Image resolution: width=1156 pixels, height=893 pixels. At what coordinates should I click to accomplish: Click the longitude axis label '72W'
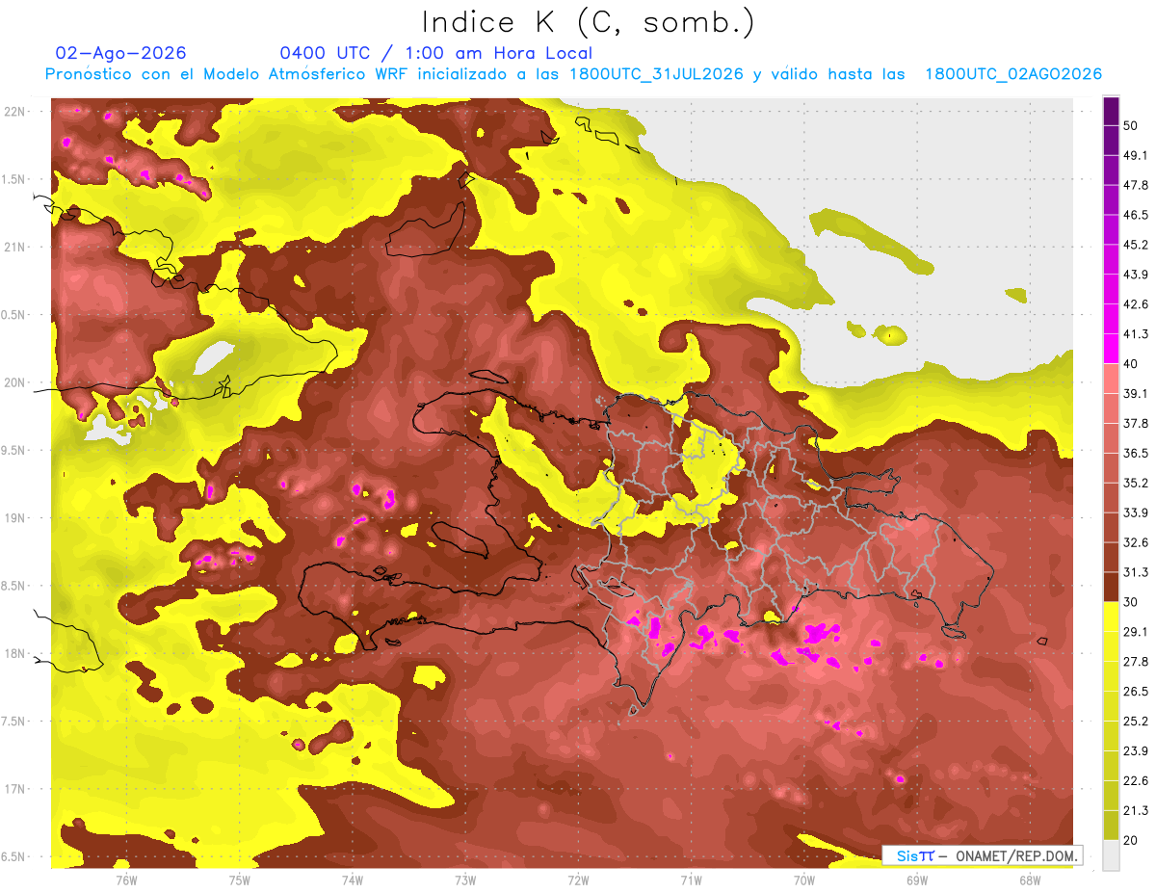point(578,880)
